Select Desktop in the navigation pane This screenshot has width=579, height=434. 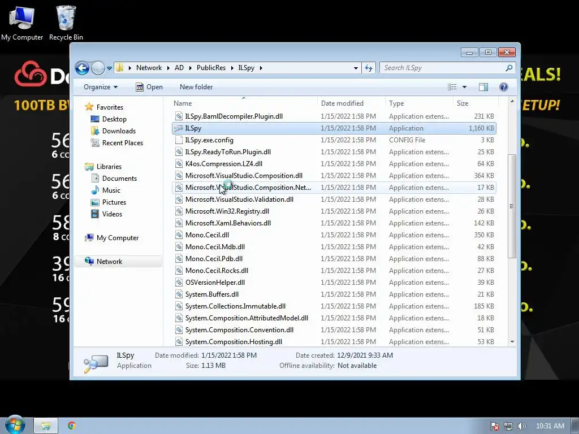click(x=114, y=119)
